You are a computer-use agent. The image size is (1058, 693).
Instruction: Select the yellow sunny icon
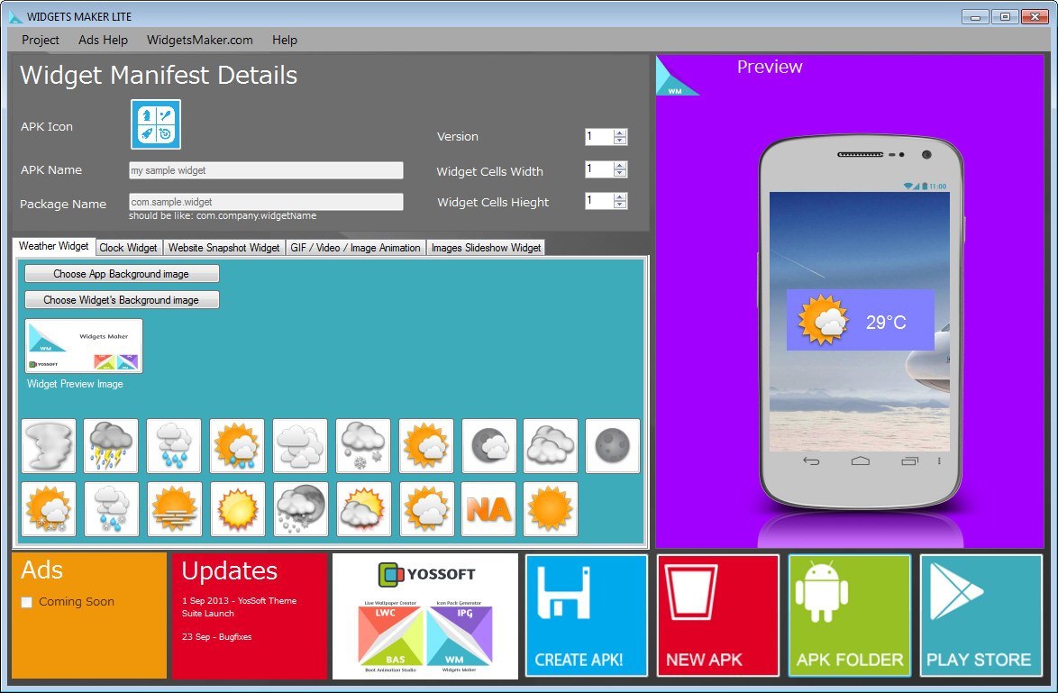[x=238, y=509]
